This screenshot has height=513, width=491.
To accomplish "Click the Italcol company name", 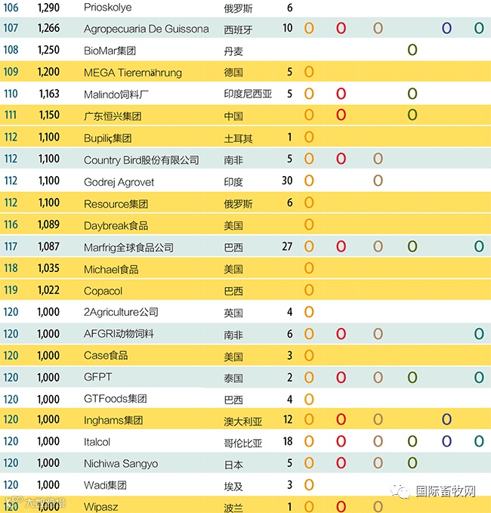I will 97,442.
